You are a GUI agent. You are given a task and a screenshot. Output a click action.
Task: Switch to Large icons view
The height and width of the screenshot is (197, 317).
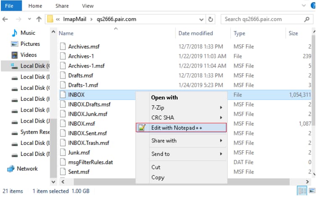pyautogui.click(x=312, y=191)
